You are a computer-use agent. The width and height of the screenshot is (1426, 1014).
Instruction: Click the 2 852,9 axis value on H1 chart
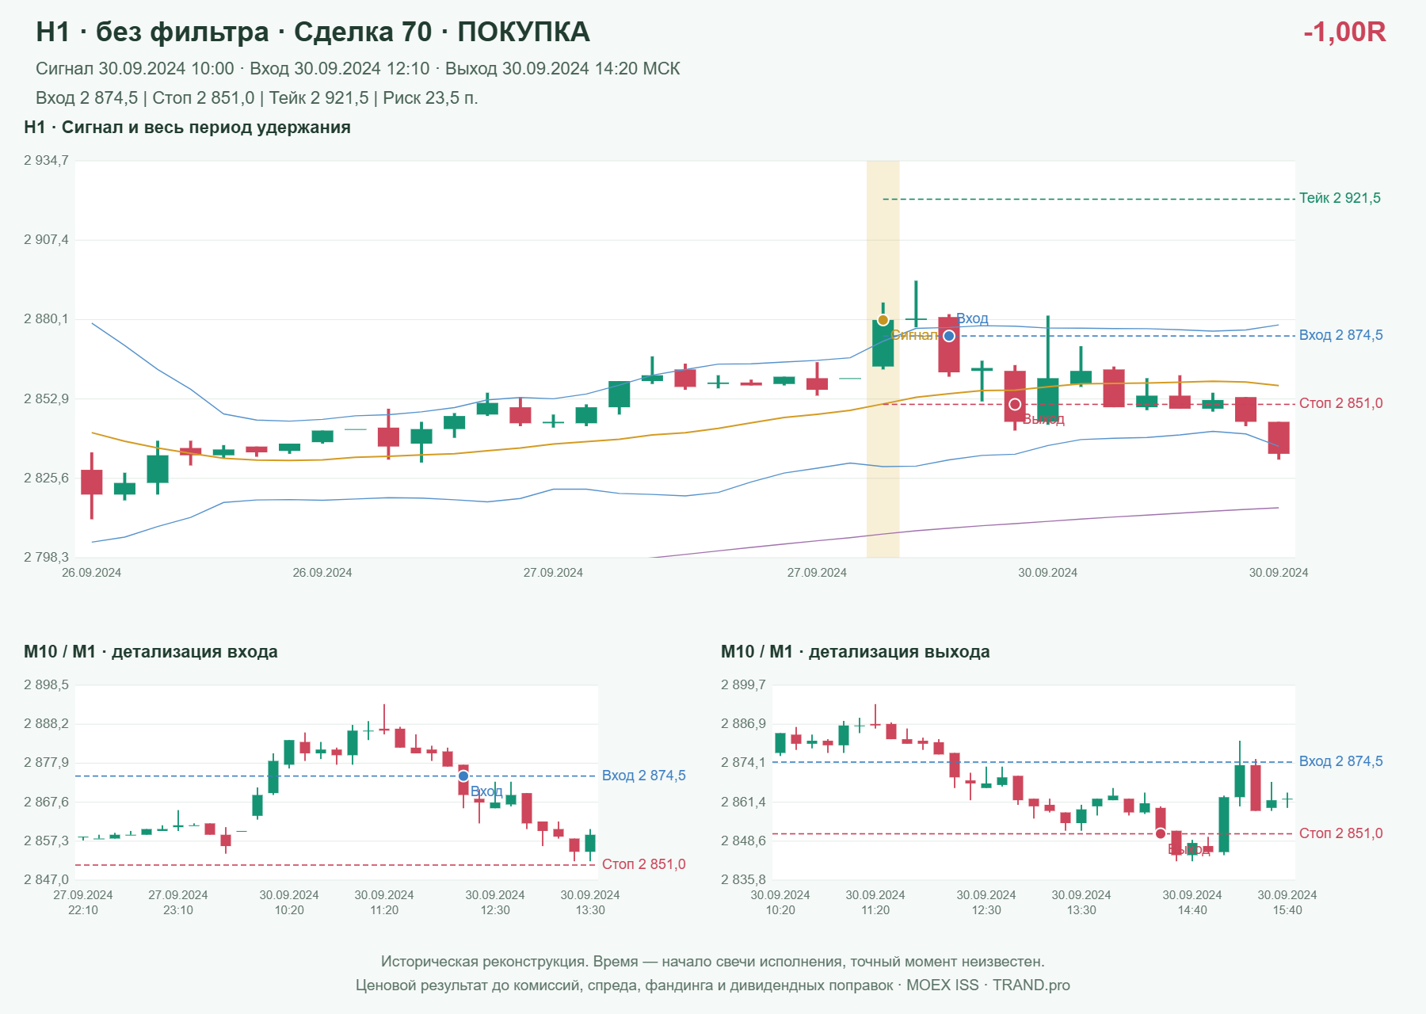46,398
